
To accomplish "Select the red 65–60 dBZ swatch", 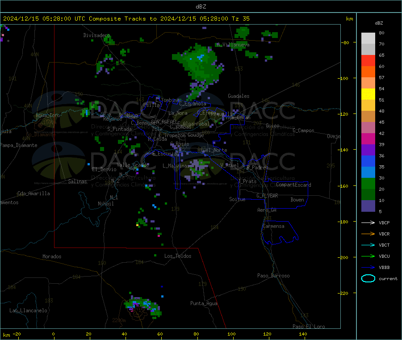I will pyautogui.click(x=368, y=60).
